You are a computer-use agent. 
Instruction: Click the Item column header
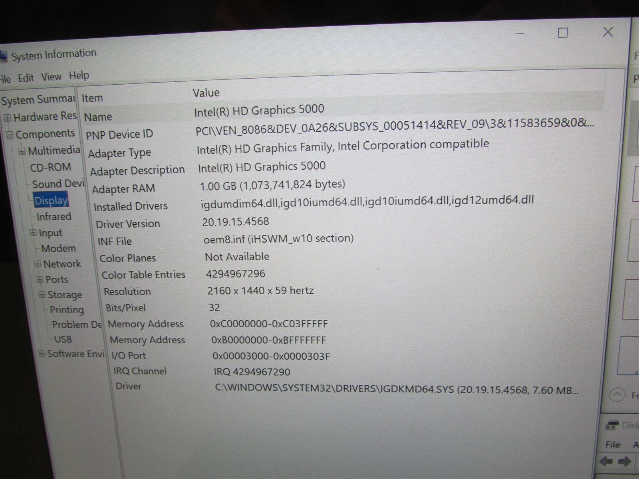pos(93,98)
